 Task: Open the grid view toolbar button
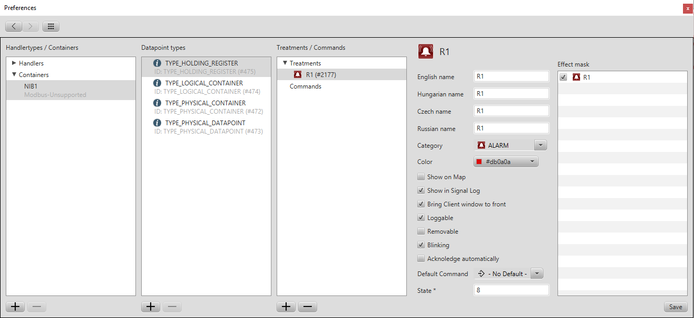pos(51,26)
